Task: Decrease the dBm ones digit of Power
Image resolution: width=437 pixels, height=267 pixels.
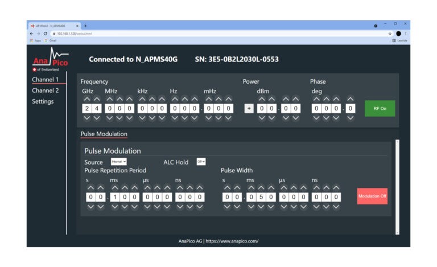Action: (x=272, y=118)
